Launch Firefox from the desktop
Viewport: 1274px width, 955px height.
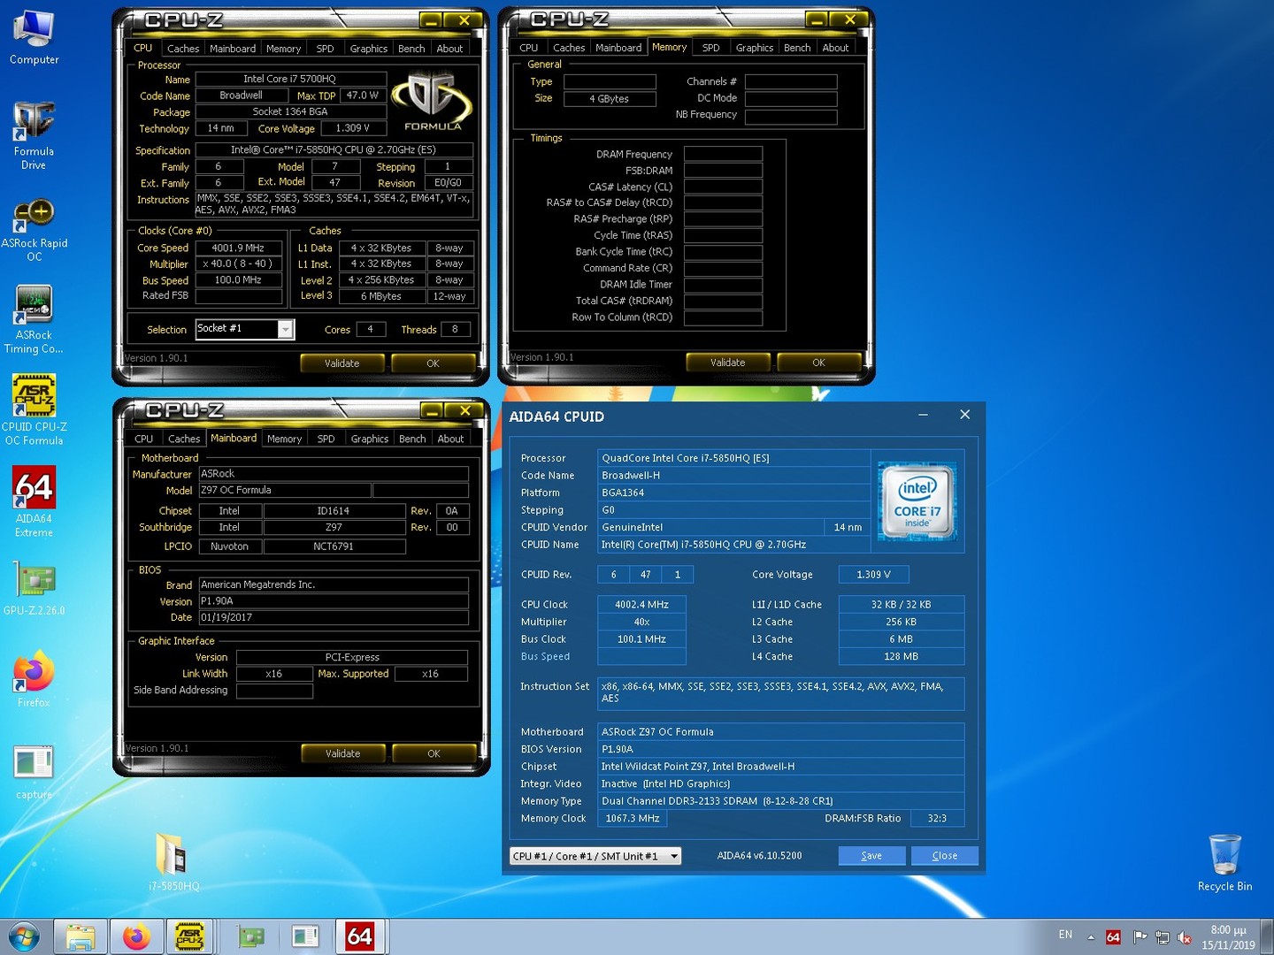34,679
